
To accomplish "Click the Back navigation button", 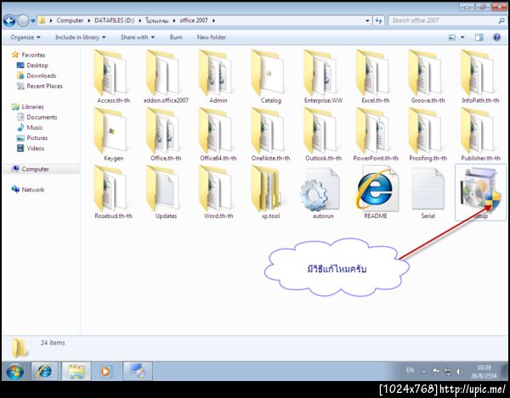I will point(9,20).
